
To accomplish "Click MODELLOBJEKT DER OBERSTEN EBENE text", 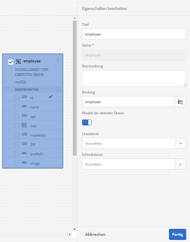I will click(x=32, y=72).
